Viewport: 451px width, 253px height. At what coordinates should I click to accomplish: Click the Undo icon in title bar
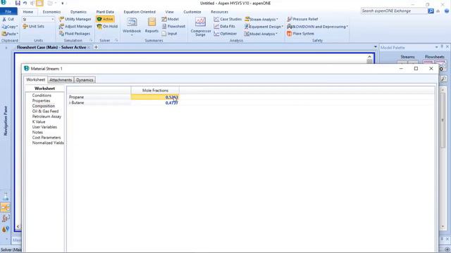click(x=25, y=3)
